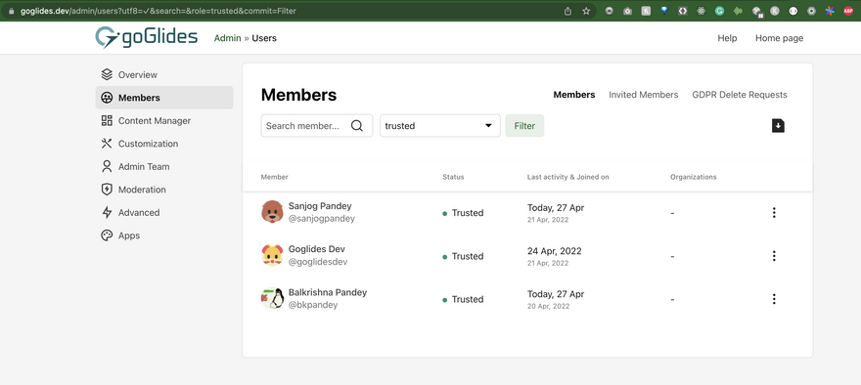
Task: Click the @sanjogpandey username
Action: (x=322, y=218)
